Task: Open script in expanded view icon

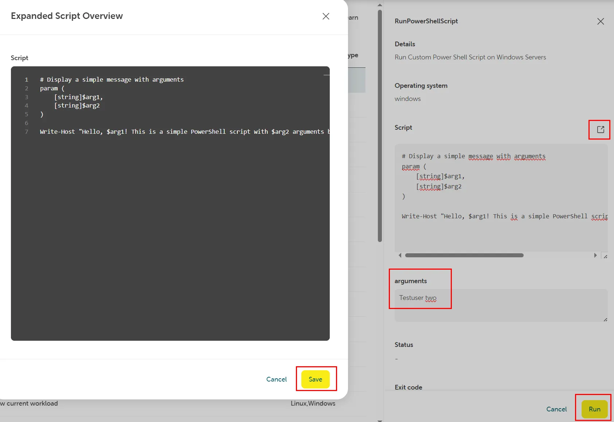Action: coord(601,130)
